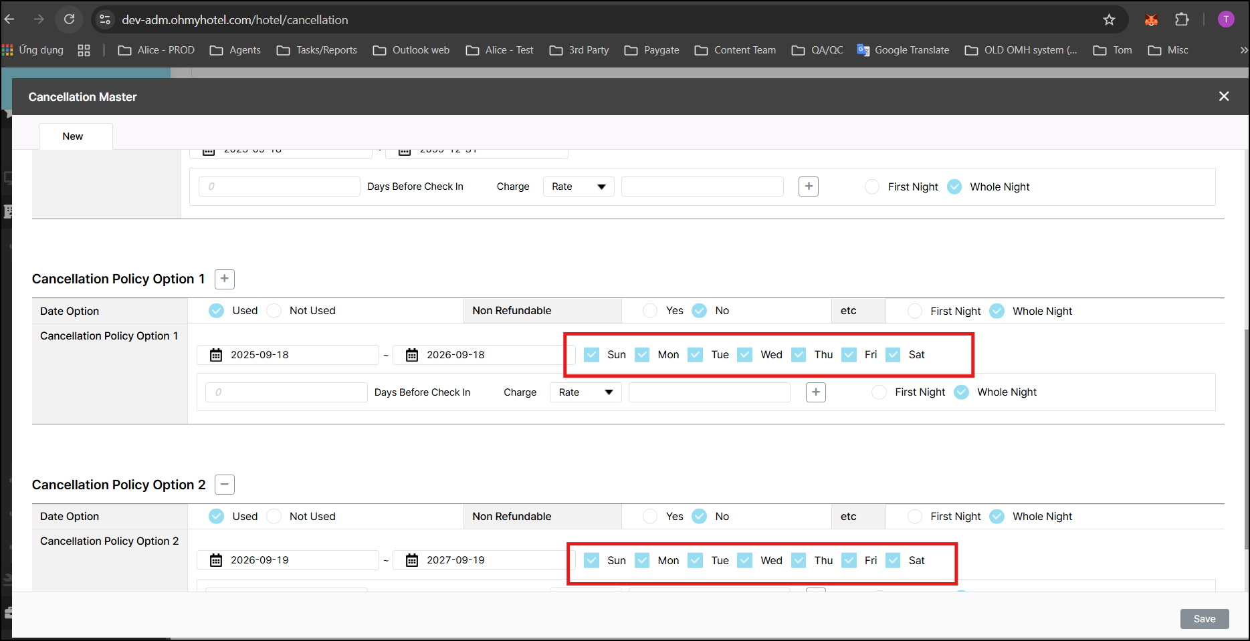Add new Cancellation Policy Option with plus

pyautogui.click(x=225, y=279)
